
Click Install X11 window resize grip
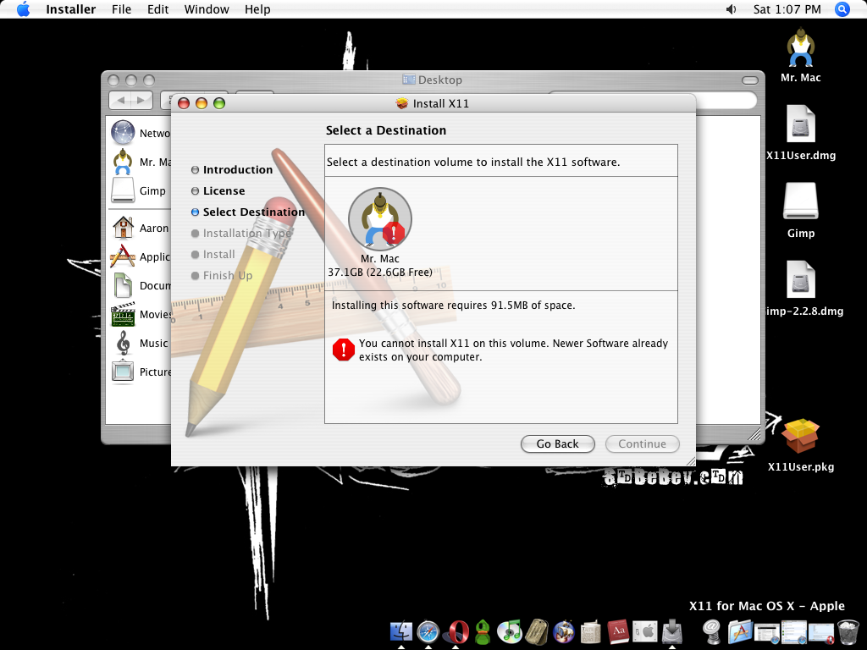pyautogui.click(x=691, y=461)
